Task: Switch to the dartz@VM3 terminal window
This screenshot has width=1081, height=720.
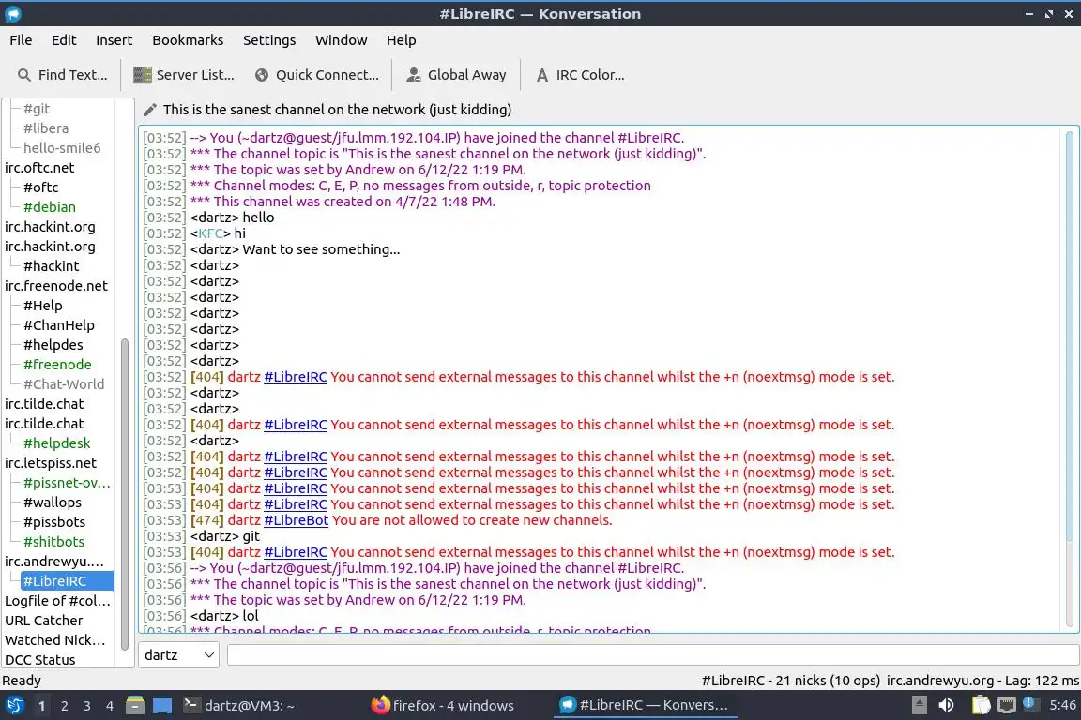Action: pos(239,706)
